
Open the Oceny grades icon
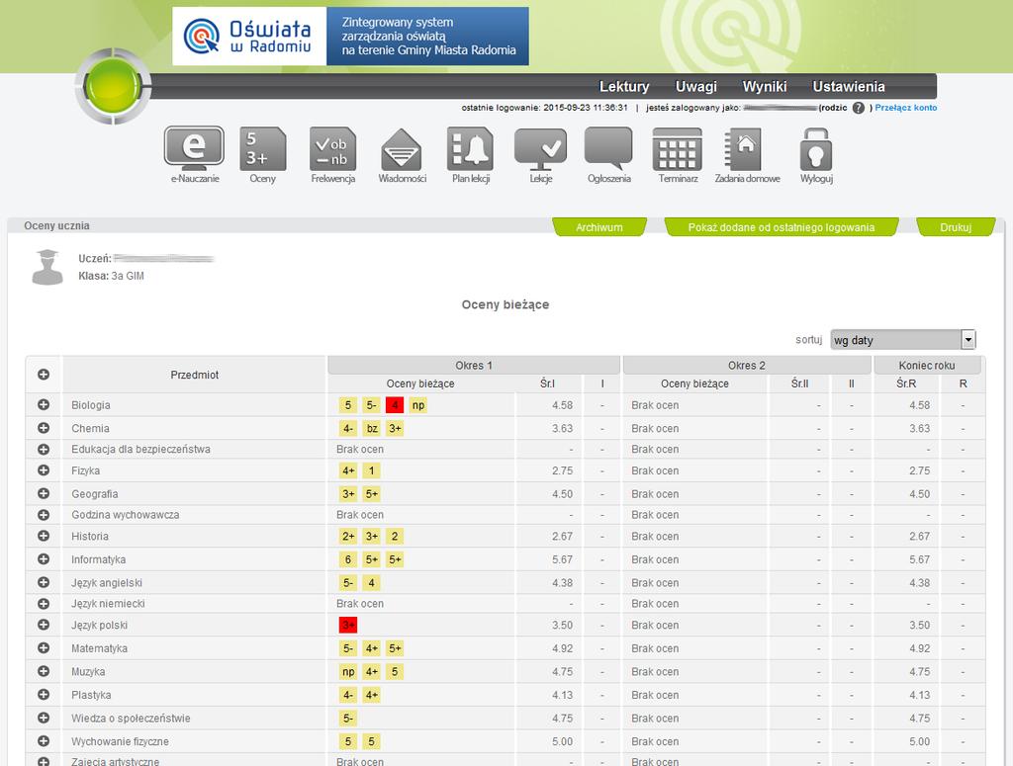(262, 149)
